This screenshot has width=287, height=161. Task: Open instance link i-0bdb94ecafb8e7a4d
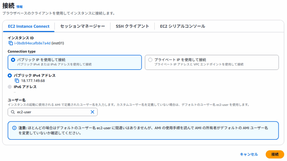click(x=33, y=43)
